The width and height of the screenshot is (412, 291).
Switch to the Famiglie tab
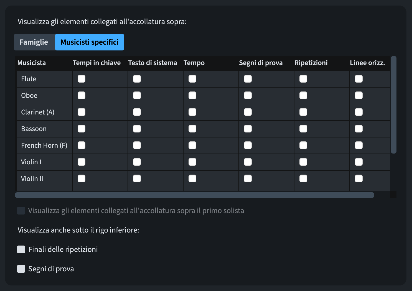(34, 42)
